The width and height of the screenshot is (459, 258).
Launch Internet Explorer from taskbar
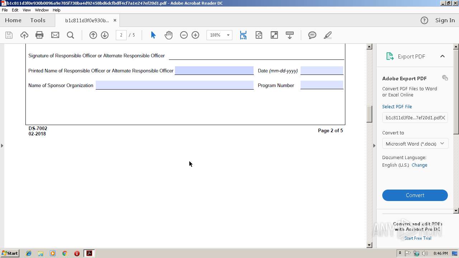(29, 253)
